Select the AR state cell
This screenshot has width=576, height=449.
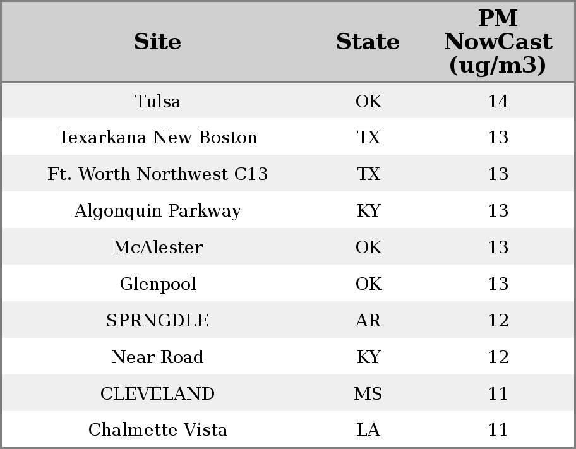pyautogui.click(x=368, y=321)
